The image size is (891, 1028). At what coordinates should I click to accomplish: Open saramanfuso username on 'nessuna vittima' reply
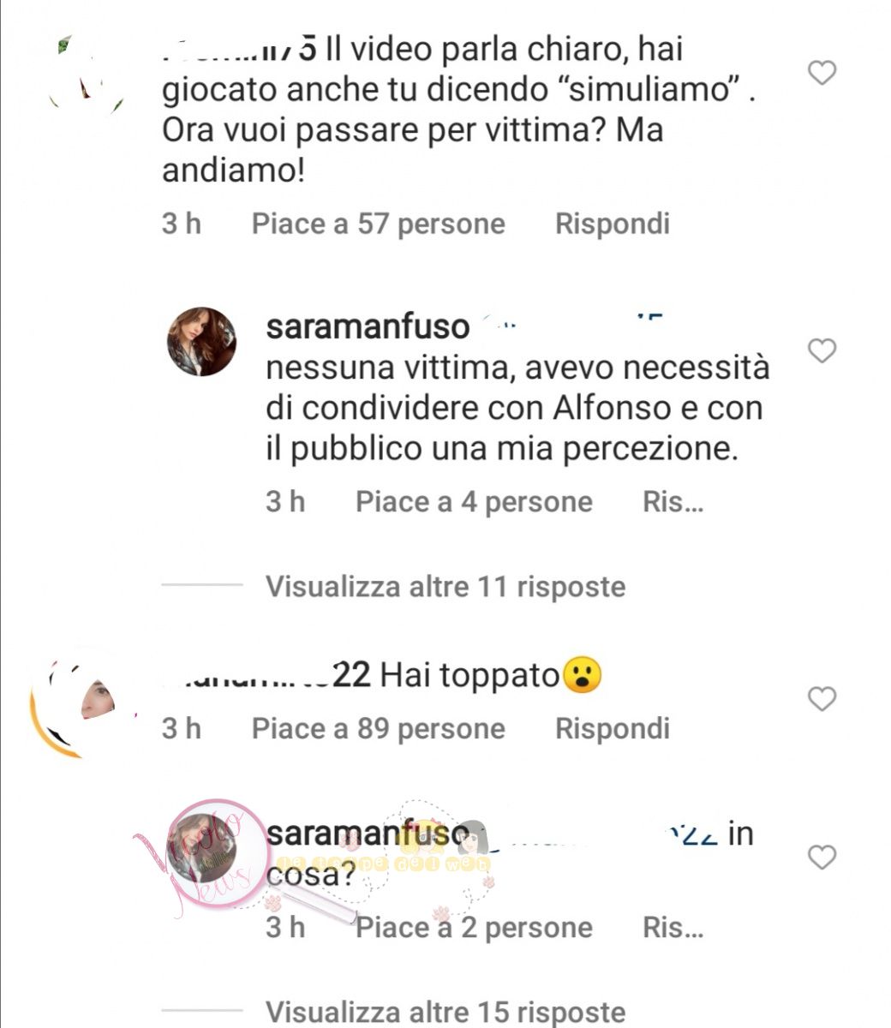pos(368,326)
